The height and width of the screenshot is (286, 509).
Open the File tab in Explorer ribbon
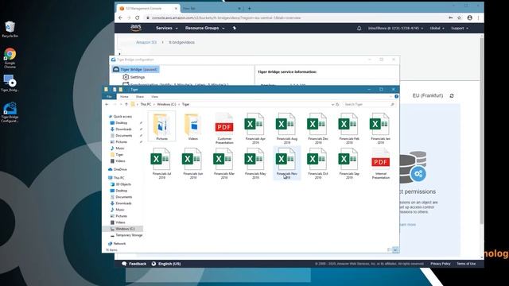[109, 97]
